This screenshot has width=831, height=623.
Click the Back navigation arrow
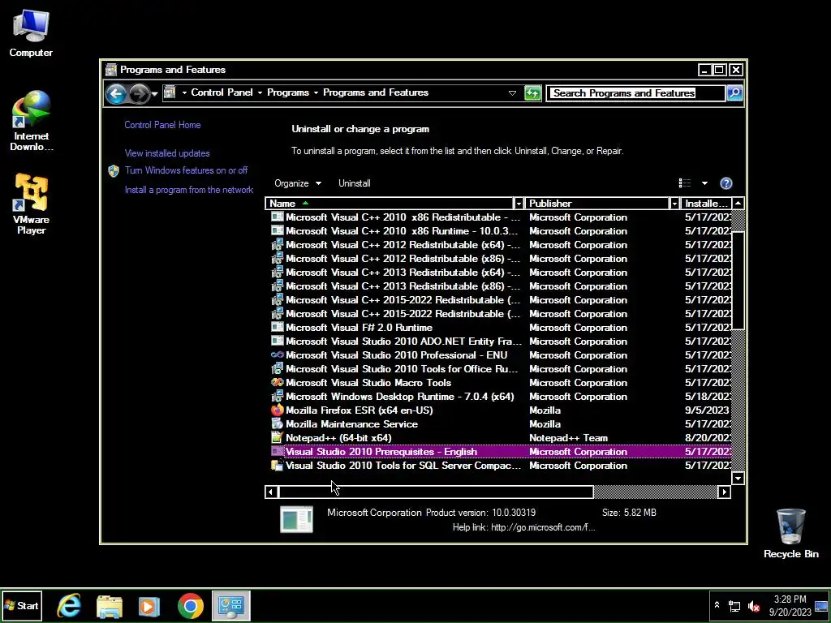[x=115, y=94]
